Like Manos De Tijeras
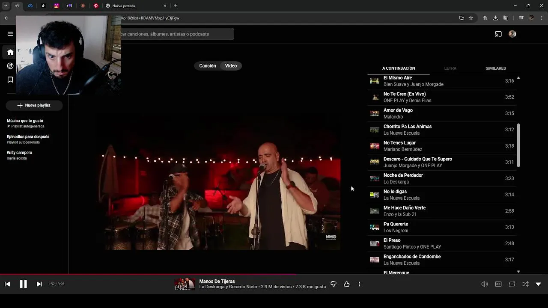 tap(347, 284)
